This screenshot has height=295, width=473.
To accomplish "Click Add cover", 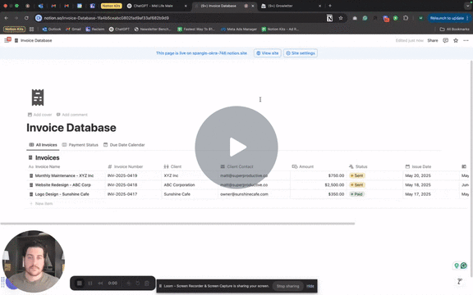I will click(39, 115).
